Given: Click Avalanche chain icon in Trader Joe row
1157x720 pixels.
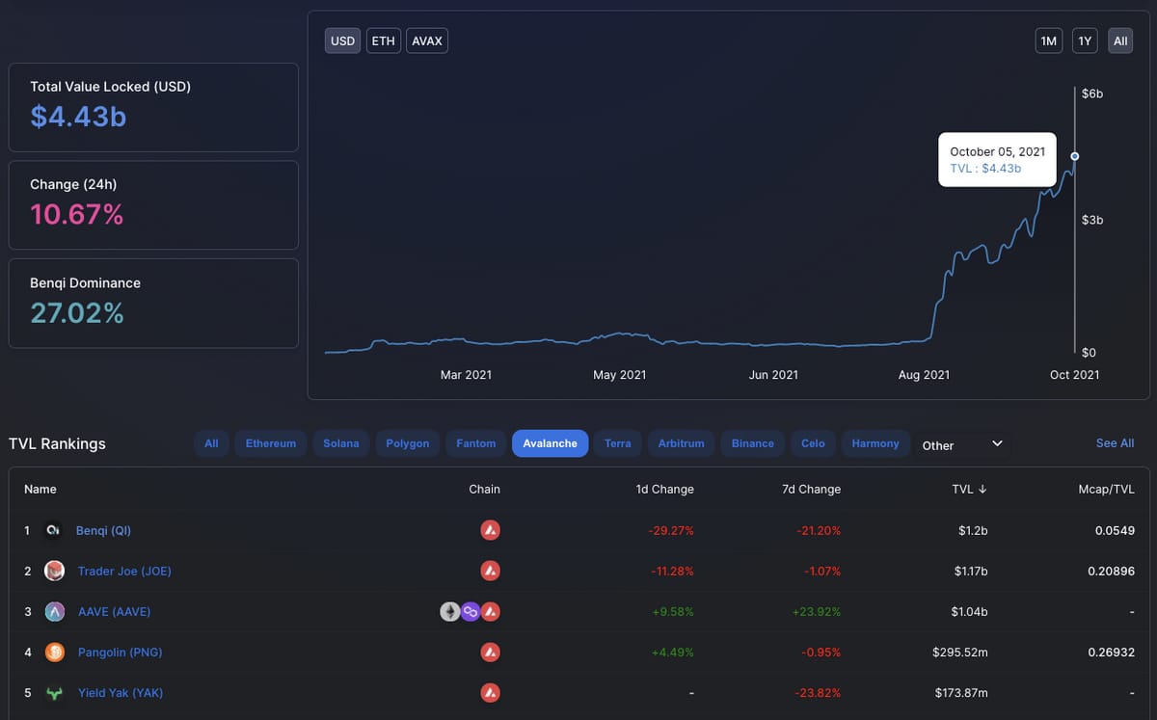Looking at the screenshot, I should click(x=490, y=571).
